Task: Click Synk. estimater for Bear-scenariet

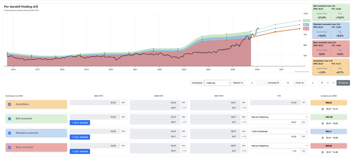Action: [80, 152]
